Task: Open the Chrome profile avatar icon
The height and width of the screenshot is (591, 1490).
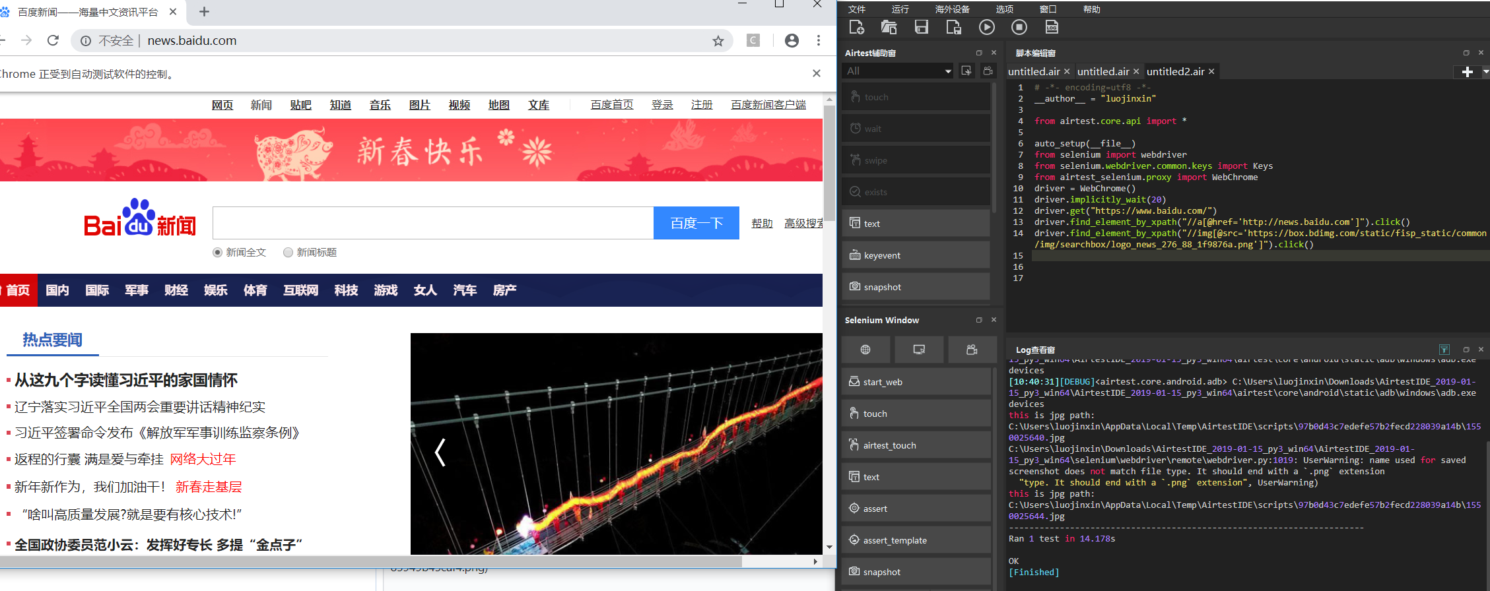Action: click(x=792, y=41)
